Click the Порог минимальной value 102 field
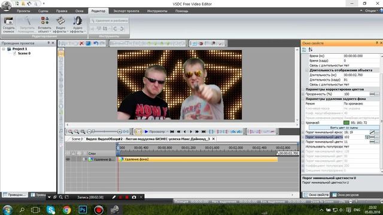The image size is (383, 215). tap(354, 137)
